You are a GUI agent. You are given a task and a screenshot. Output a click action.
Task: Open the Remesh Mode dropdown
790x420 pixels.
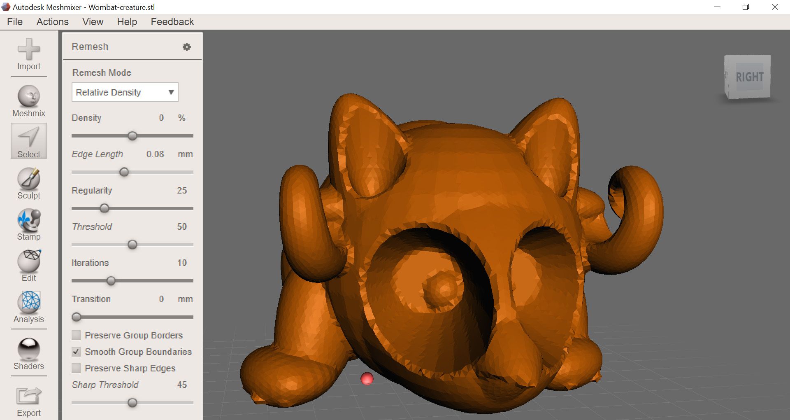pos(172,92)
